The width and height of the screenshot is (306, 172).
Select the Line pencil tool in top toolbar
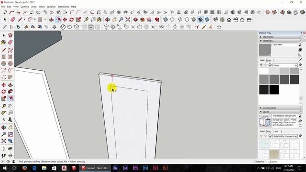tap(20, 20)
